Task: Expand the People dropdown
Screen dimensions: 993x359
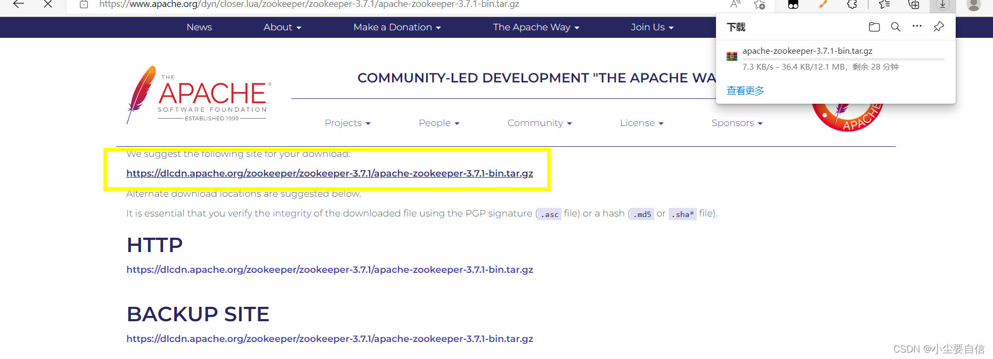Action: click(439, 123)
